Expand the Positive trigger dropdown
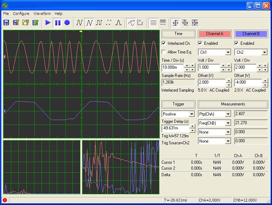This screenshot has width=272, height=205. (x=192, y=114)
